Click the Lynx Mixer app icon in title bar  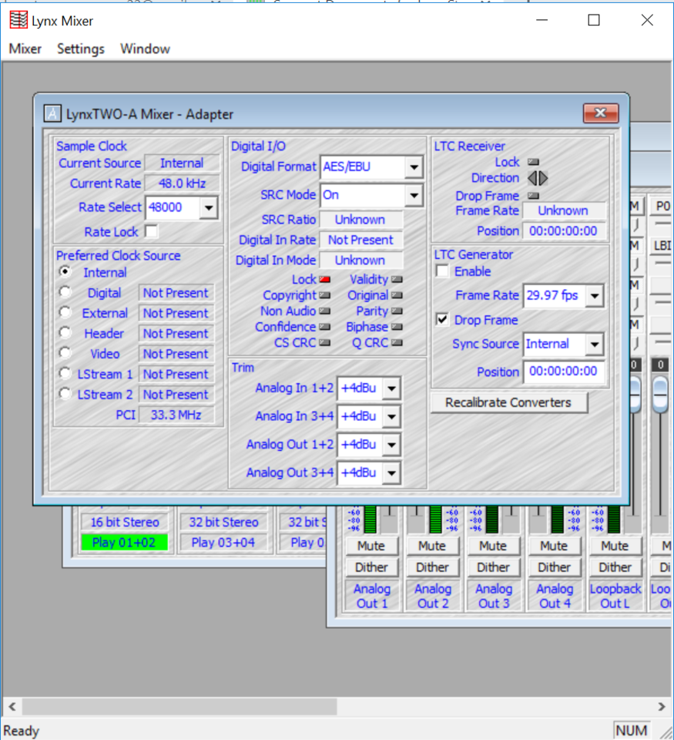coord(18,20)
